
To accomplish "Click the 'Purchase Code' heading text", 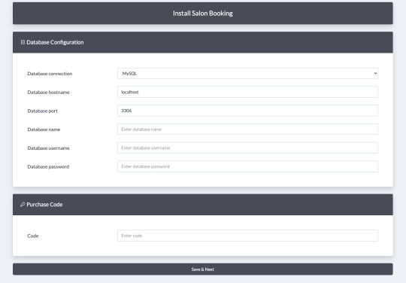I will coord(44,205).
